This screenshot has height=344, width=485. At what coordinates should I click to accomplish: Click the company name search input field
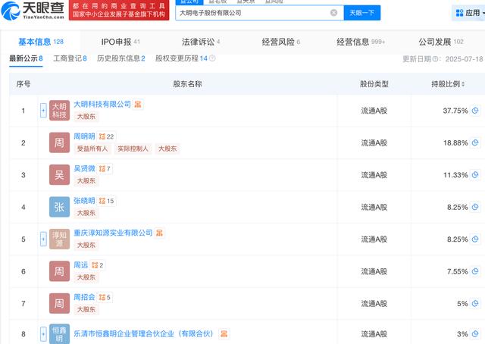252,13
